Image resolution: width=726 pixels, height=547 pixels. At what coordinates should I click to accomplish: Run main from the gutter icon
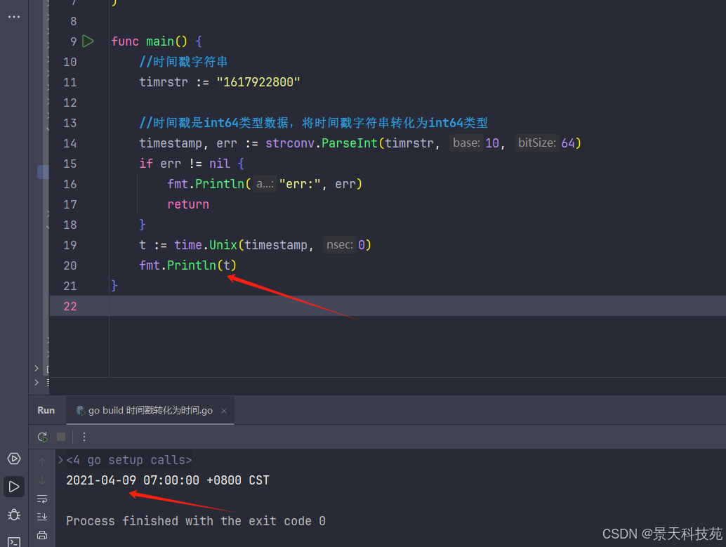(88, 41)
